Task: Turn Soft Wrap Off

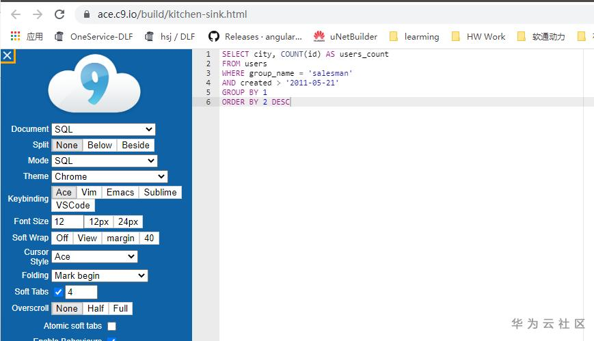Action: 62,238
